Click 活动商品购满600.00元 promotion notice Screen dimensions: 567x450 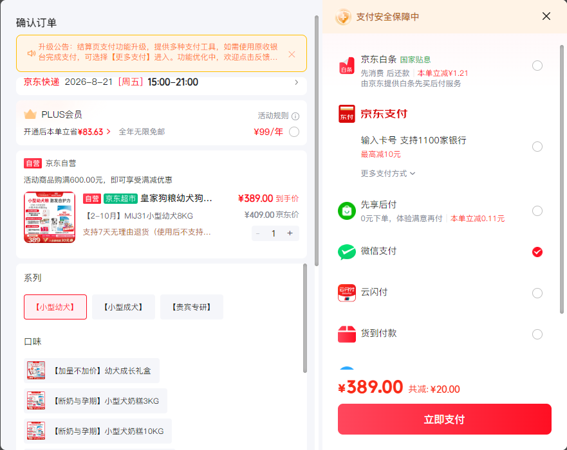[x=98, y=180]
